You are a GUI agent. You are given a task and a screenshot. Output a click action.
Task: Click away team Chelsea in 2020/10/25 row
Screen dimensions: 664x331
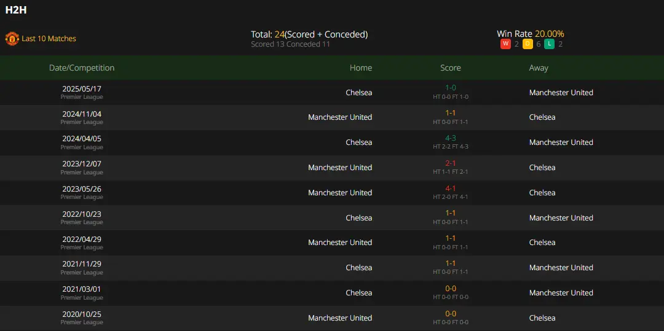tap(542, 318)
